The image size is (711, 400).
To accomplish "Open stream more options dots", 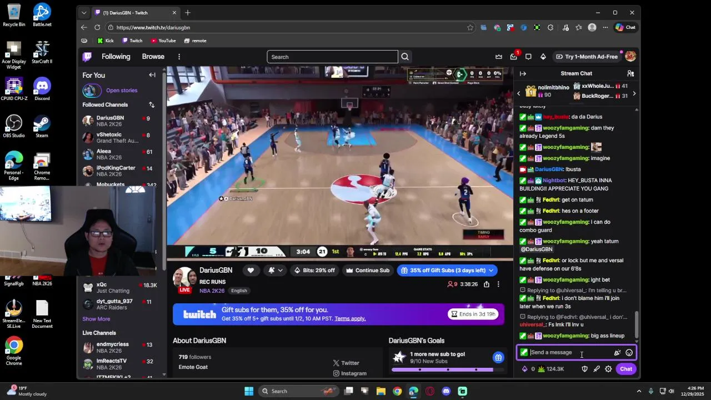I will (x=498, y=284).
